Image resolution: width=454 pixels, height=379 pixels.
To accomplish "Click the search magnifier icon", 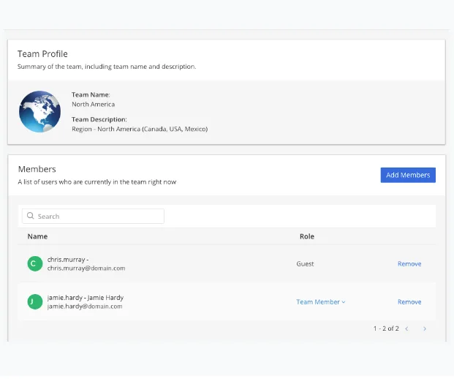I will click(30, 216).
